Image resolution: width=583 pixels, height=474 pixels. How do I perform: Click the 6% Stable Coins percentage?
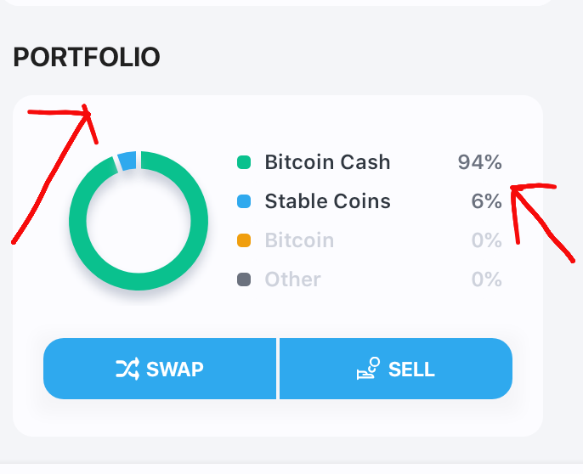click(x=487, y=201)
